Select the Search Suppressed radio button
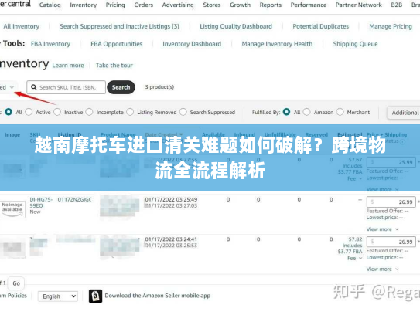This screenshot has width=420, height=315. pyautogui.click(x=183, y=112)
